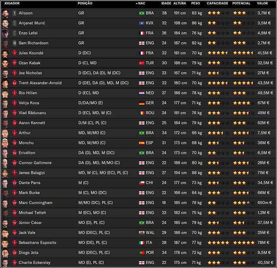
Task: Open player Monchu
Action: click(x=26, y=143)
